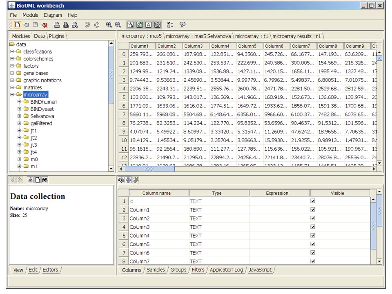Image resolution: width=392 pixels, height=294 pixels.
Task: Expand the matrices folder
Action: tap(12, 87)
